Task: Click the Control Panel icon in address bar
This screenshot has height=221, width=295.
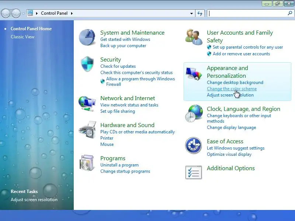Action: (30, 13)
